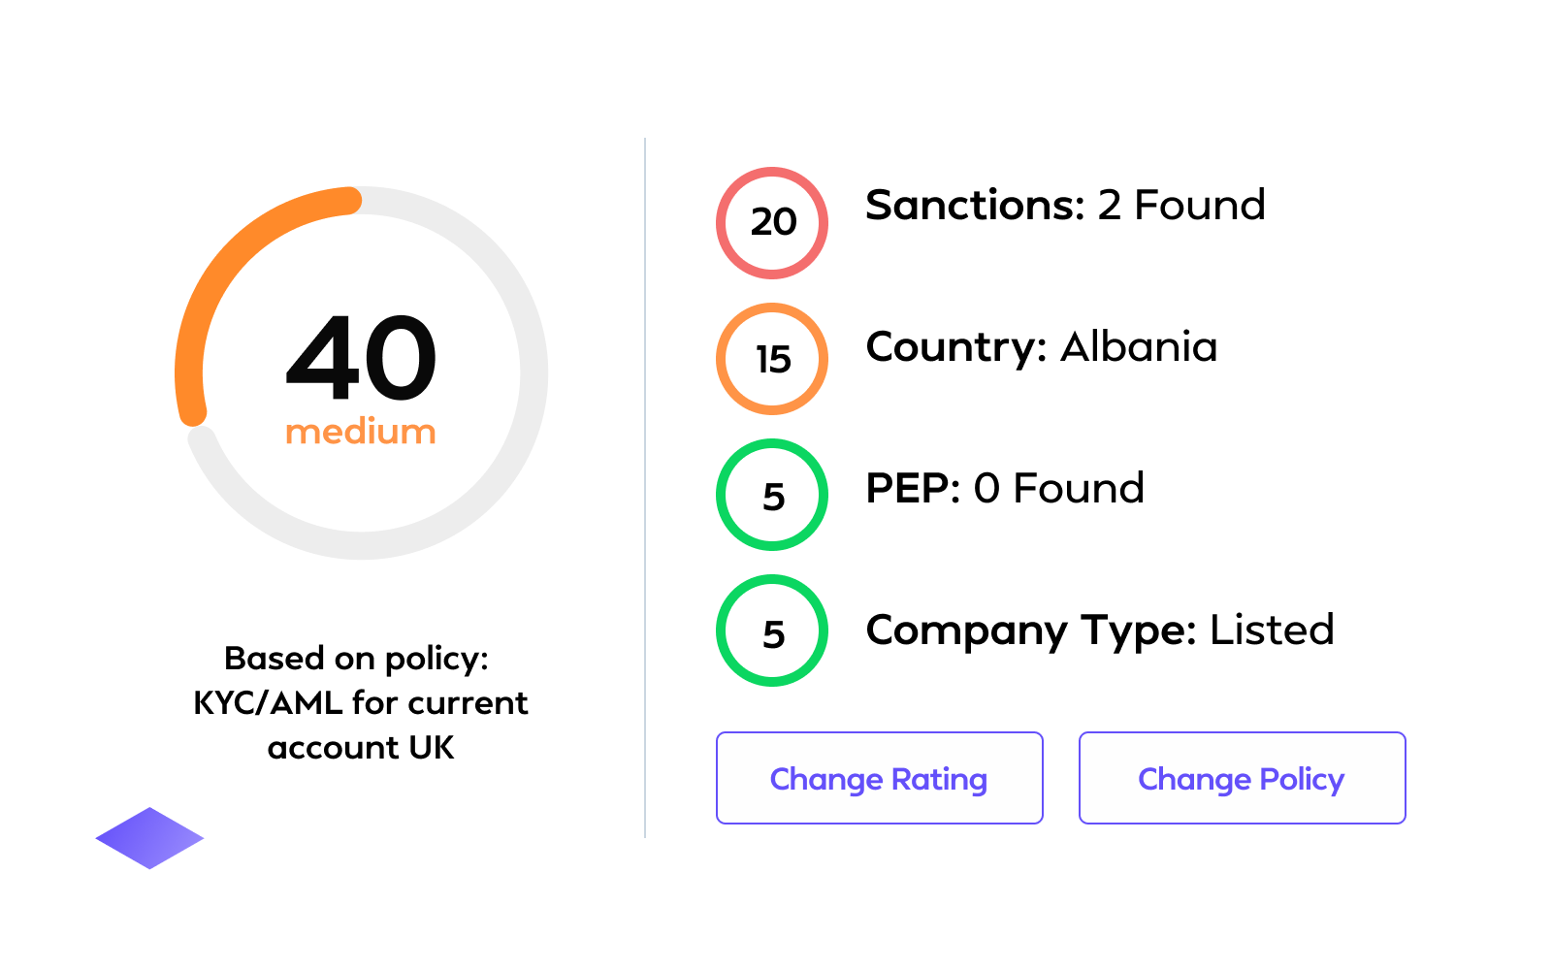Image resolution: width=1552 pixels, height=970 pixels.
Task: Click the "KYC/AML for current" policy name text
Action: [361, 702]
